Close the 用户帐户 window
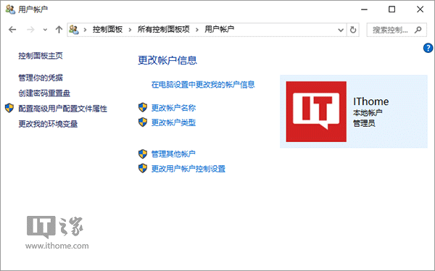435x271 pixels. (420, 9)
